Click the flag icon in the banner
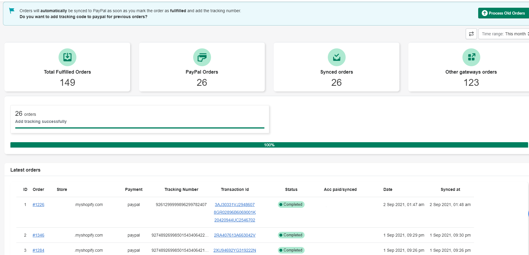The height and width of the screenshot is (255, 529). tap(12, 11)
